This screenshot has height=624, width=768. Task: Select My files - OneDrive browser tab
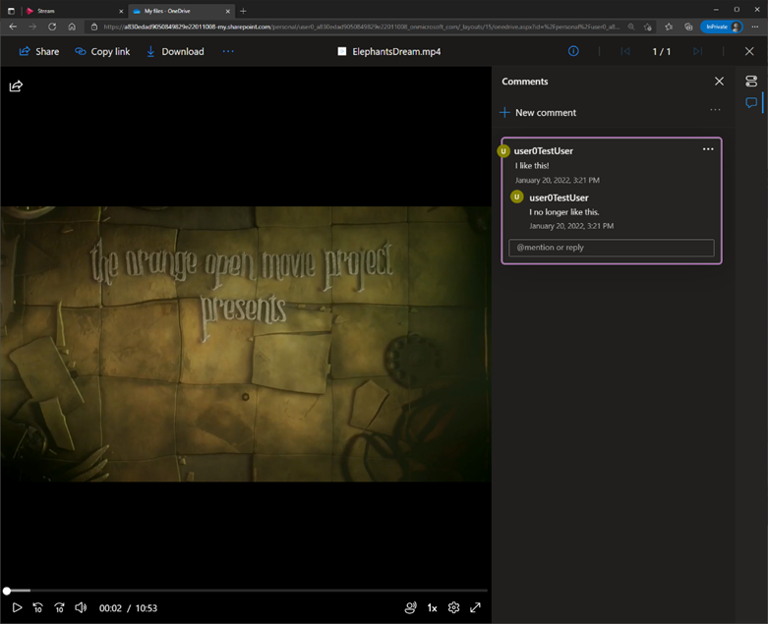180,11
